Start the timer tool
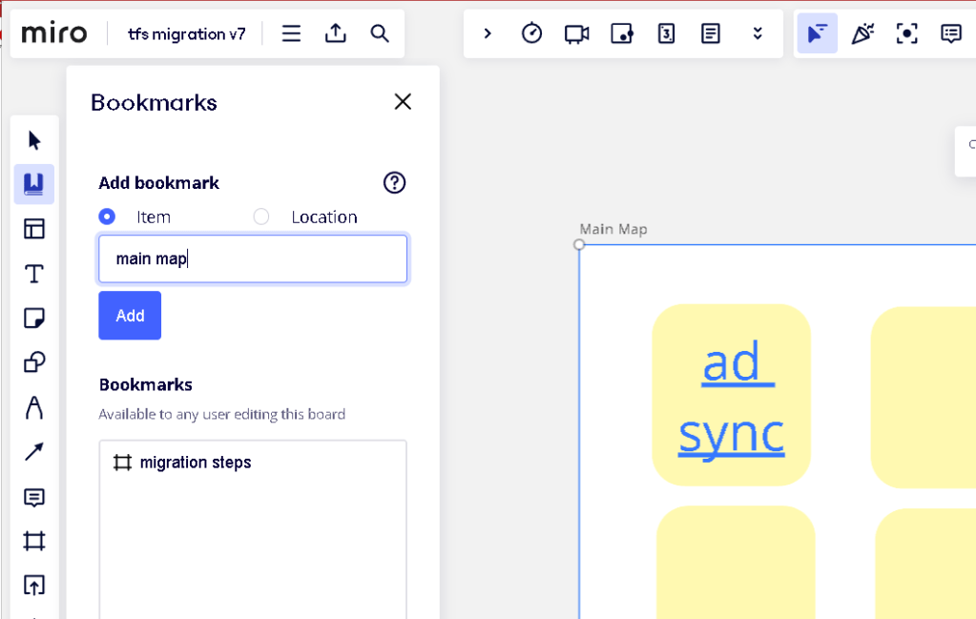 click(x=531, y=33)
